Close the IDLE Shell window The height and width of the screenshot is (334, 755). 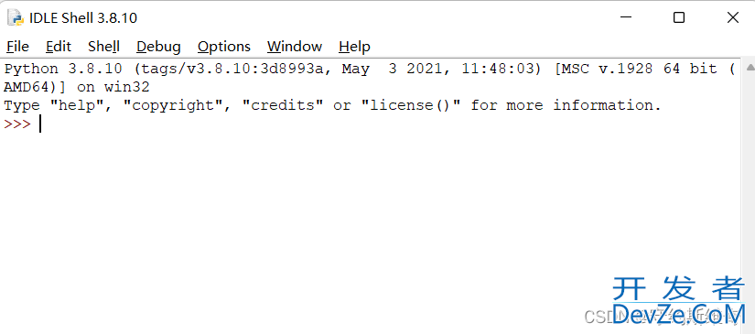[733, 17]
